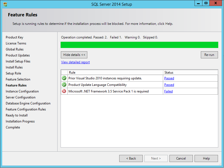
Task: Maximize the SQL Server 2014 Setup window
Action: tap(206, 3)
